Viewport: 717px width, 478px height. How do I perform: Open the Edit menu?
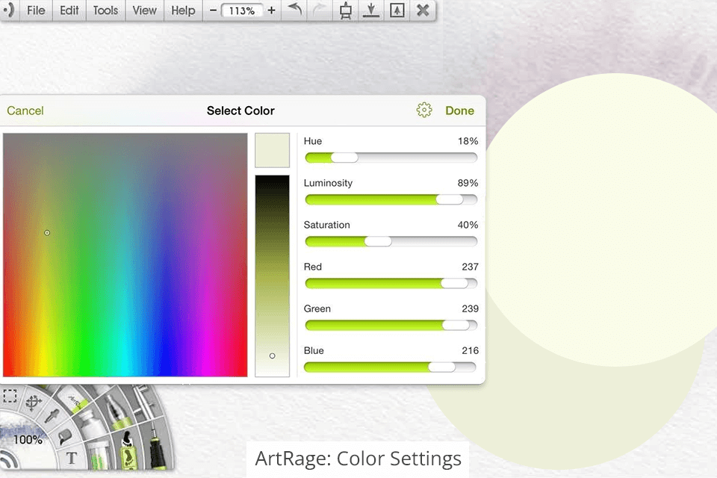coord(69,10)
